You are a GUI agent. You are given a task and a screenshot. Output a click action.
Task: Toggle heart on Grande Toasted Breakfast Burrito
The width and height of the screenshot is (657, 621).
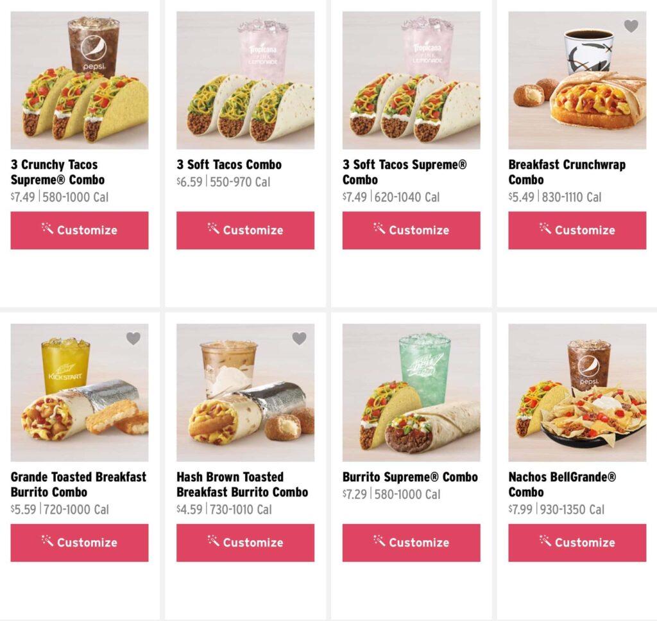[x=133, y=338]
